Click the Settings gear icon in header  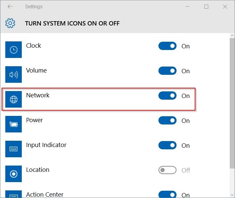[x=10, y=23]
